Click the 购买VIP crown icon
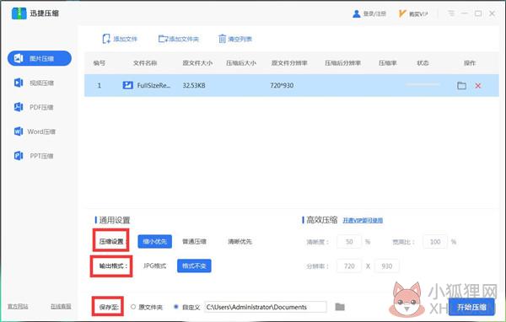Image resolution: width=506 pixels, height=322 pixels. (401, 13)
